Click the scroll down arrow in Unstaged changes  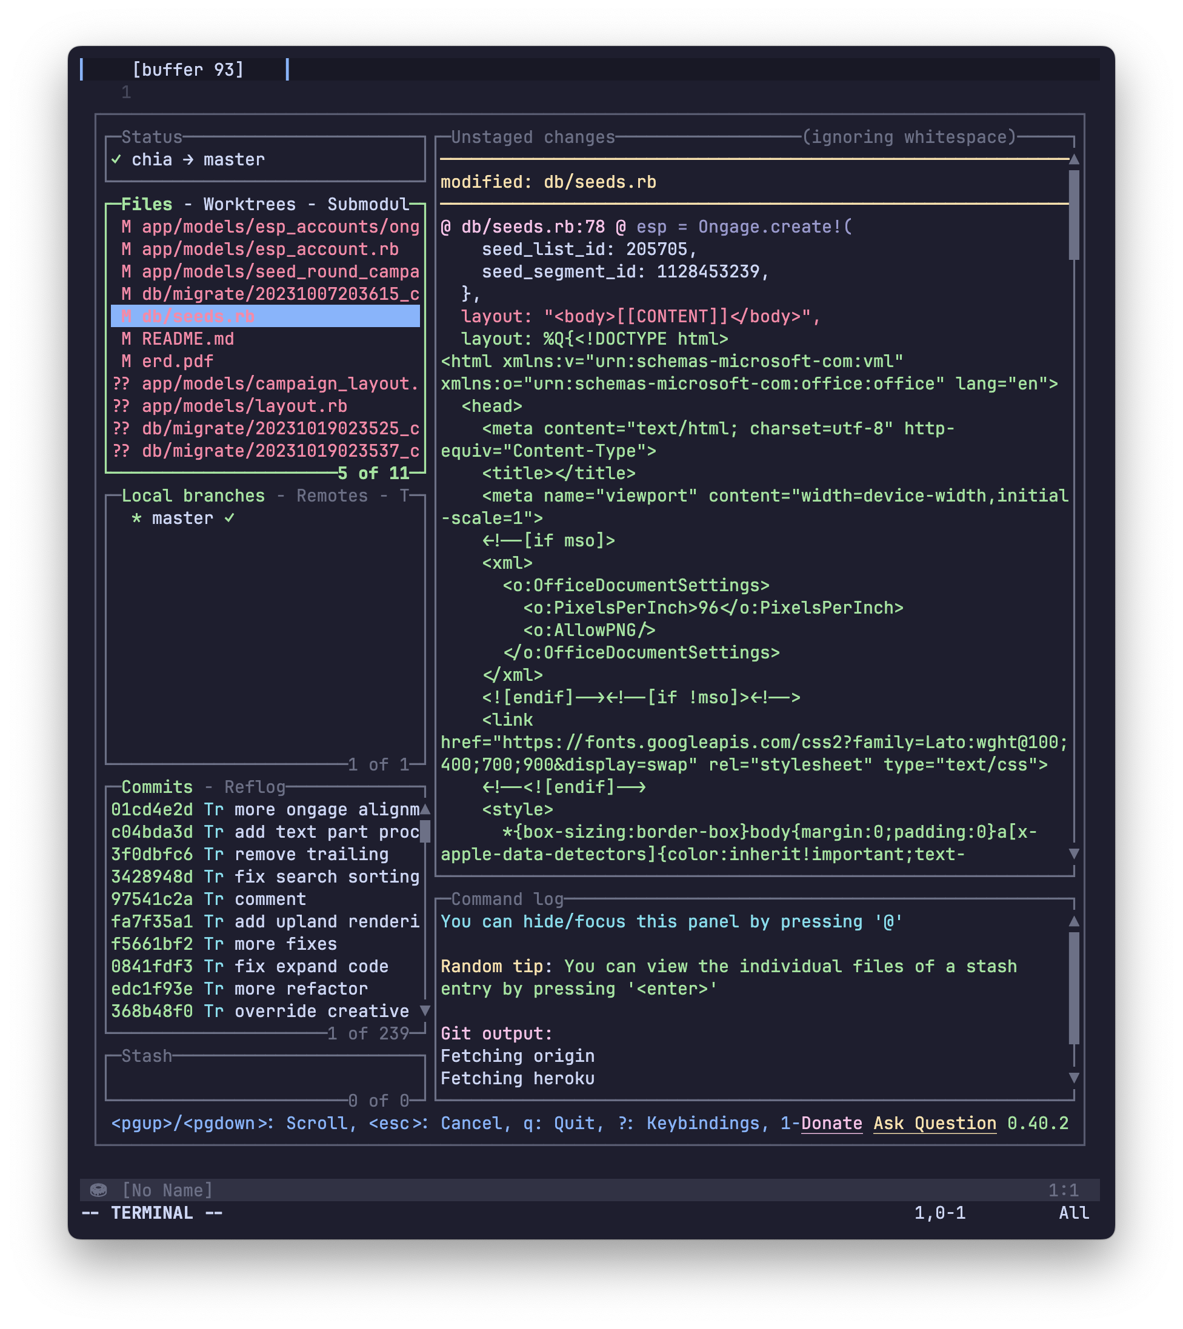pos(1074,853)
